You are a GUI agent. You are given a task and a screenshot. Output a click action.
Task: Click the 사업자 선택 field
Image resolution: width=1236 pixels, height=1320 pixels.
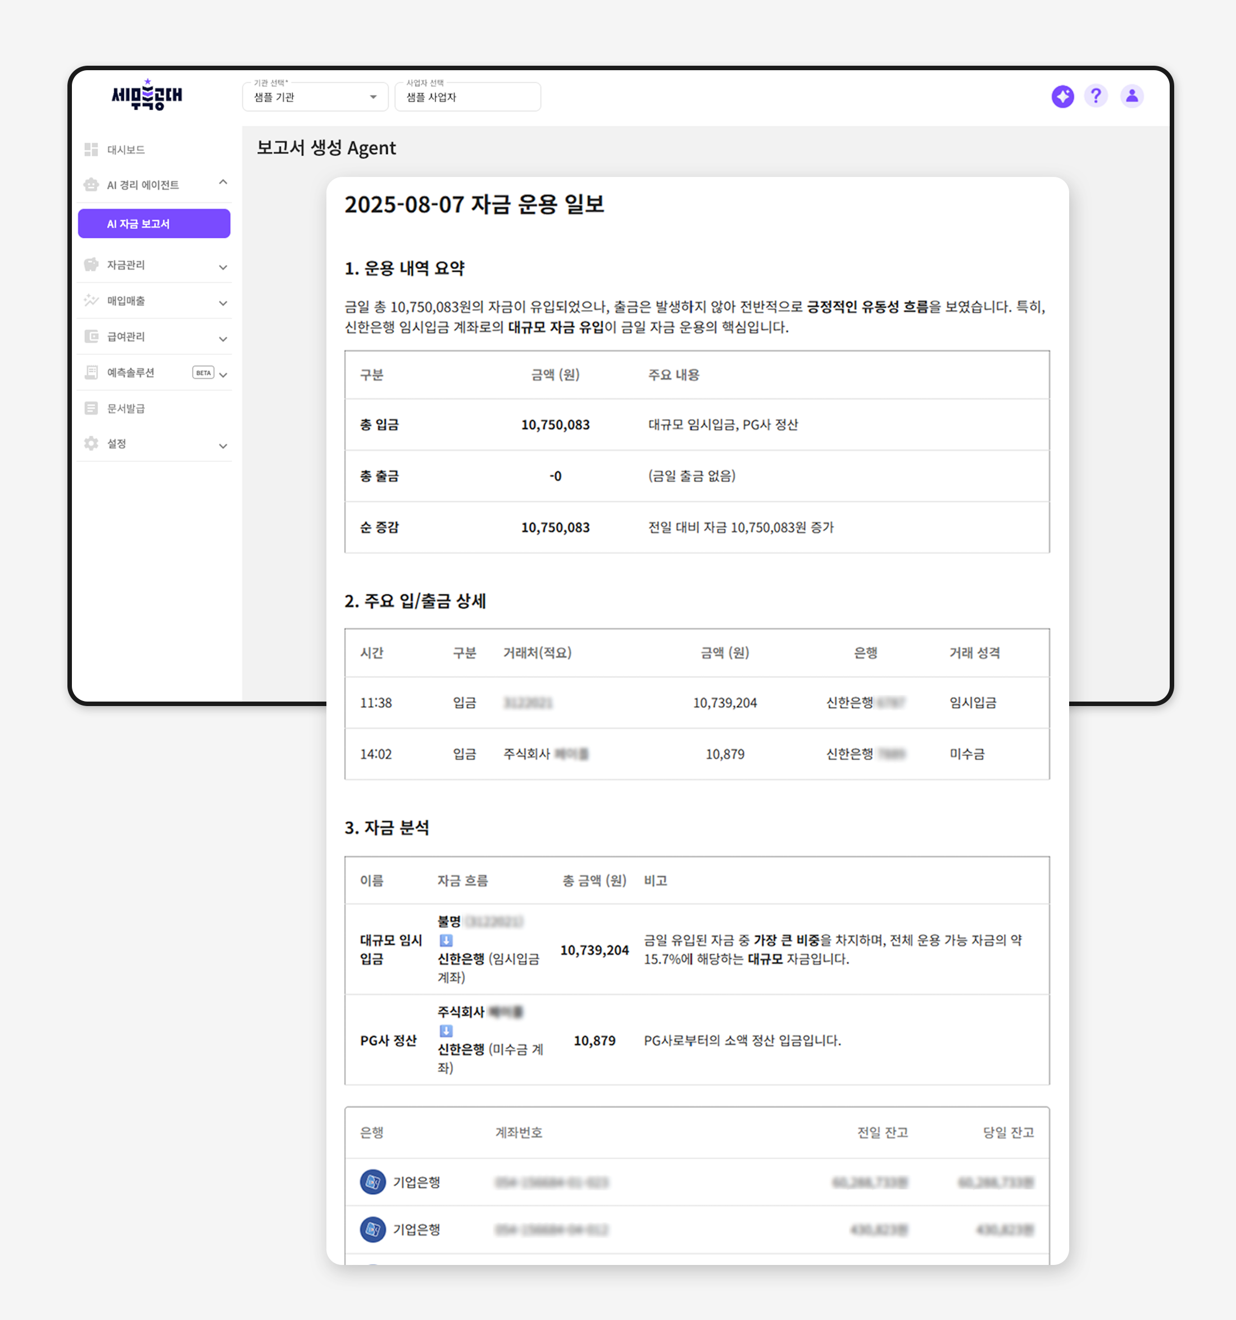(x=467, y=97)
